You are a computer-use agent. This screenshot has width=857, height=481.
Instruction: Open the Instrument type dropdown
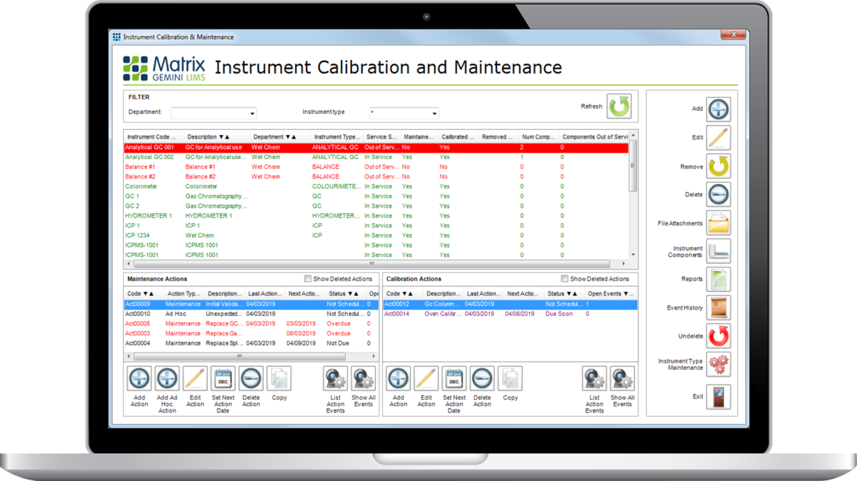[x=434, y=113]
